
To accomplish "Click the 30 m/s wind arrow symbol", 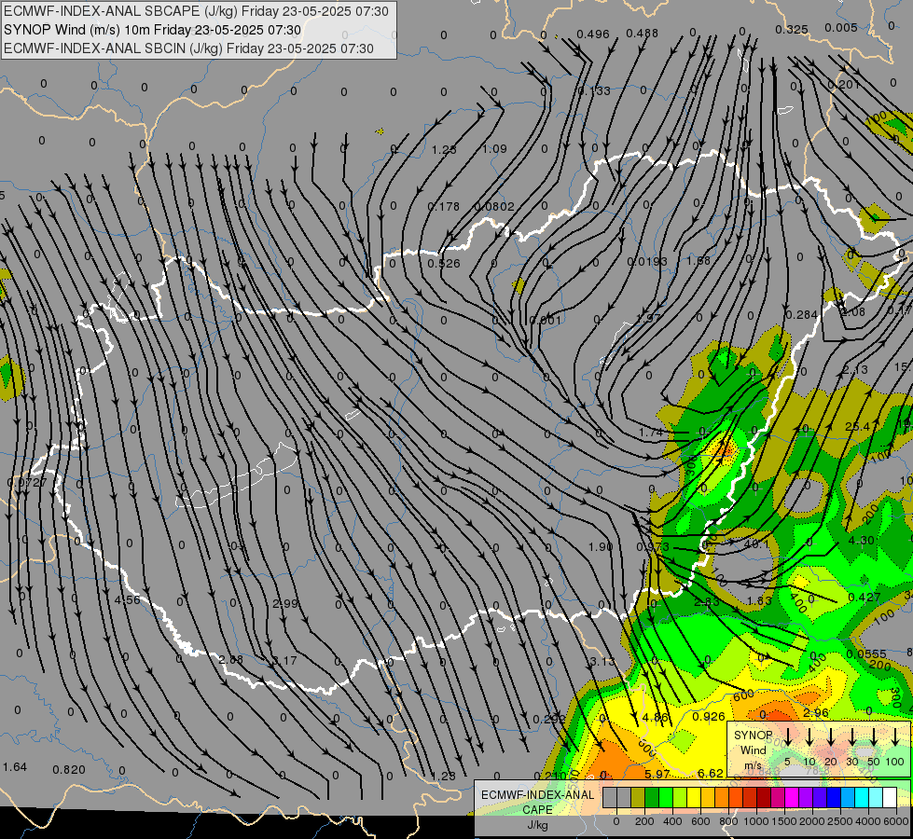I will click(x=852, y=736).
